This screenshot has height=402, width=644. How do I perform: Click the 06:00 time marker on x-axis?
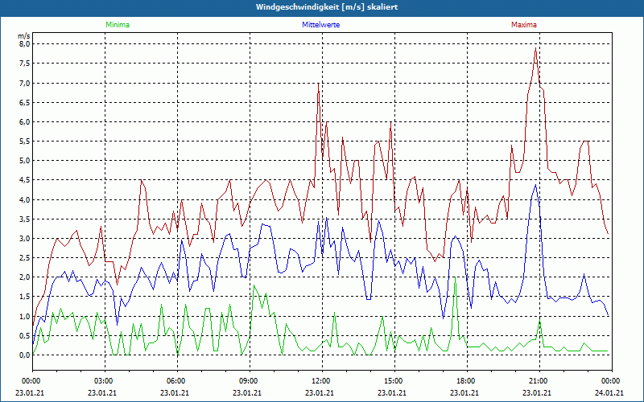[176, 380]
